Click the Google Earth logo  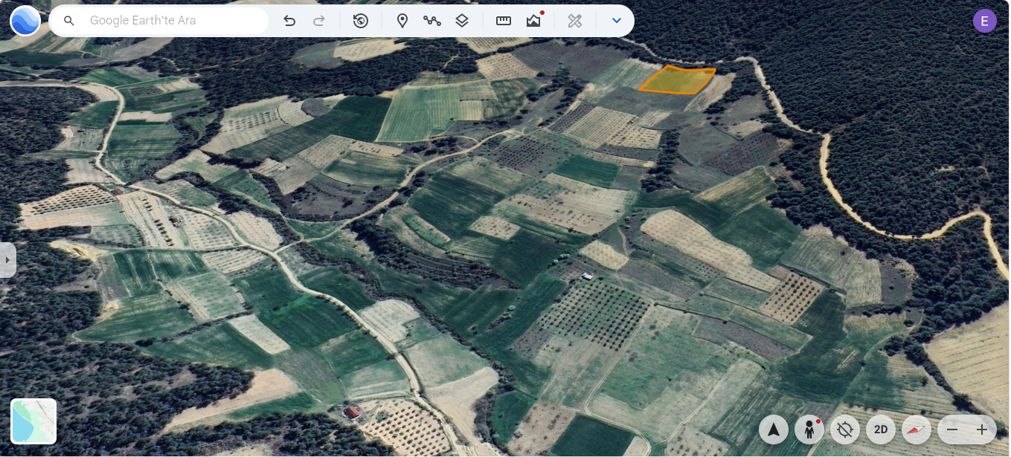[x=25, y=21]
